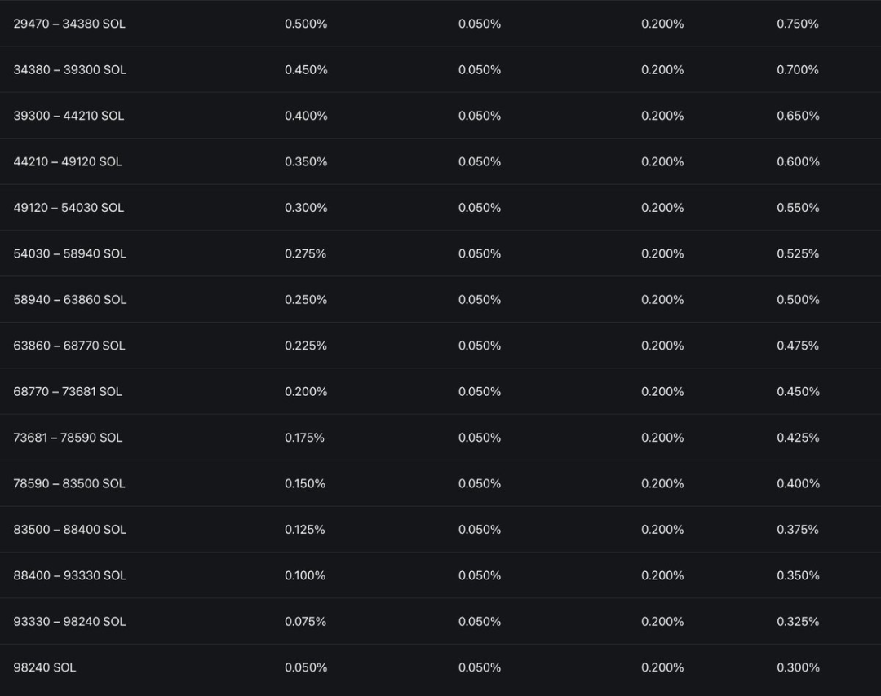Select the 49120 – 54030 SOL range text
This screenshot has height=696, width=881.
coord(69,208)
